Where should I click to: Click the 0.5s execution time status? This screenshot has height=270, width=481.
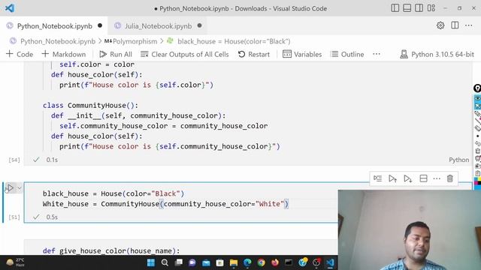(x=52, y=217)
